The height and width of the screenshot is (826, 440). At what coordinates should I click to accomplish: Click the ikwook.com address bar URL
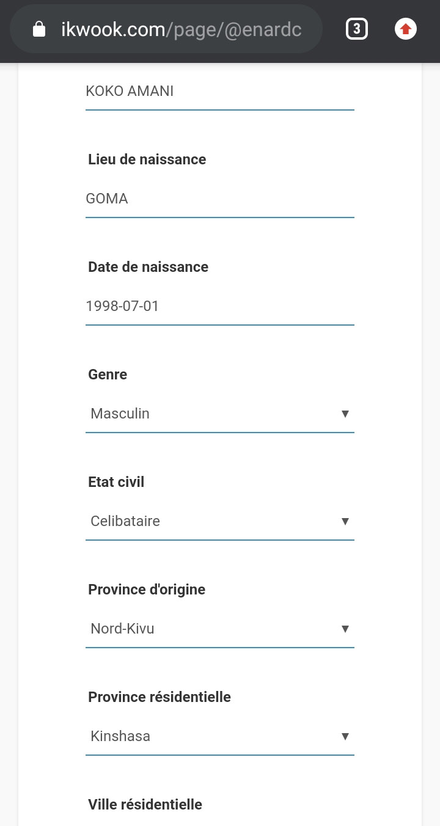click(181, 29)
